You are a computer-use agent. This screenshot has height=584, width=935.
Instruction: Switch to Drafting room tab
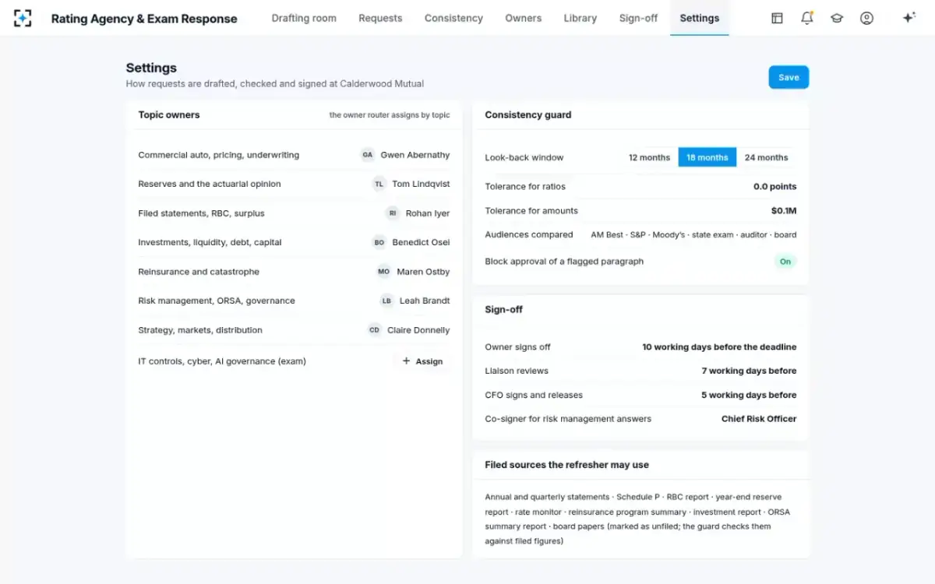(304, 18)
